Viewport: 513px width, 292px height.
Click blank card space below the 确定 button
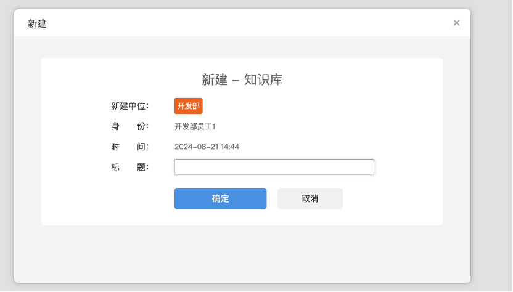[220, 217]
